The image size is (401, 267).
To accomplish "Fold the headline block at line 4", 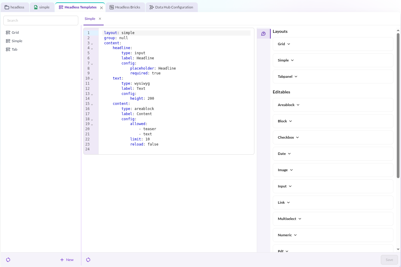I will [92, 49].
